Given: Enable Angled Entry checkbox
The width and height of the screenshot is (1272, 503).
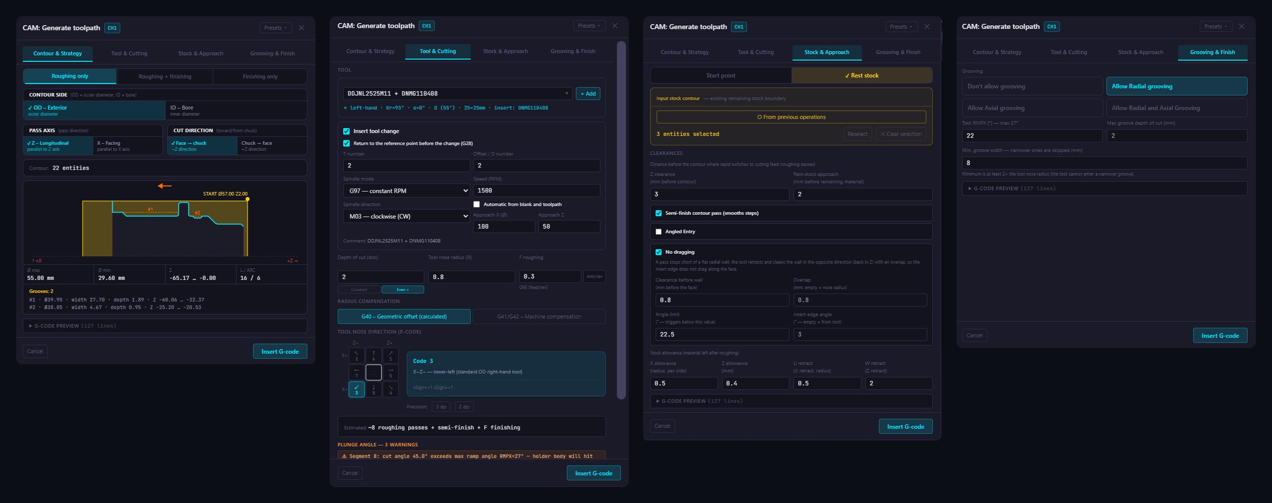Looking at the screenshot, I should (x=658, y=231).
